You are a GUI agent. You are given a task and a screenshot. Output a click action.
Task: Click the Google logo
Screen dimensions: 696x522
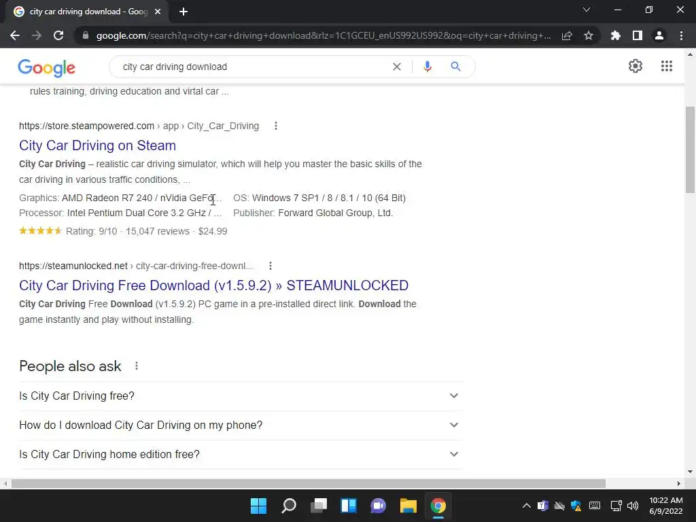47,67
